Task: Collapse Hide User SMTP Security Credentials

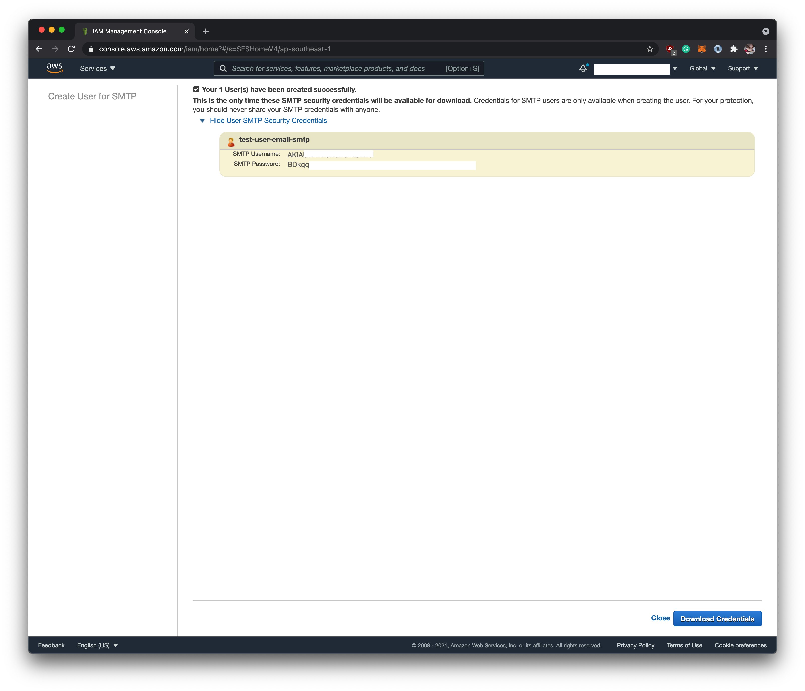Action: 268,121
